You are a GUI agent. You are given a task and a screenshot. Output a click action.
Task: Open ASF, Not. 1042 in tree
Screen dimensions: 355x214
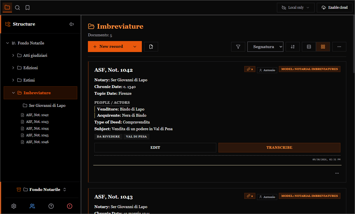(x=37, y=115)
